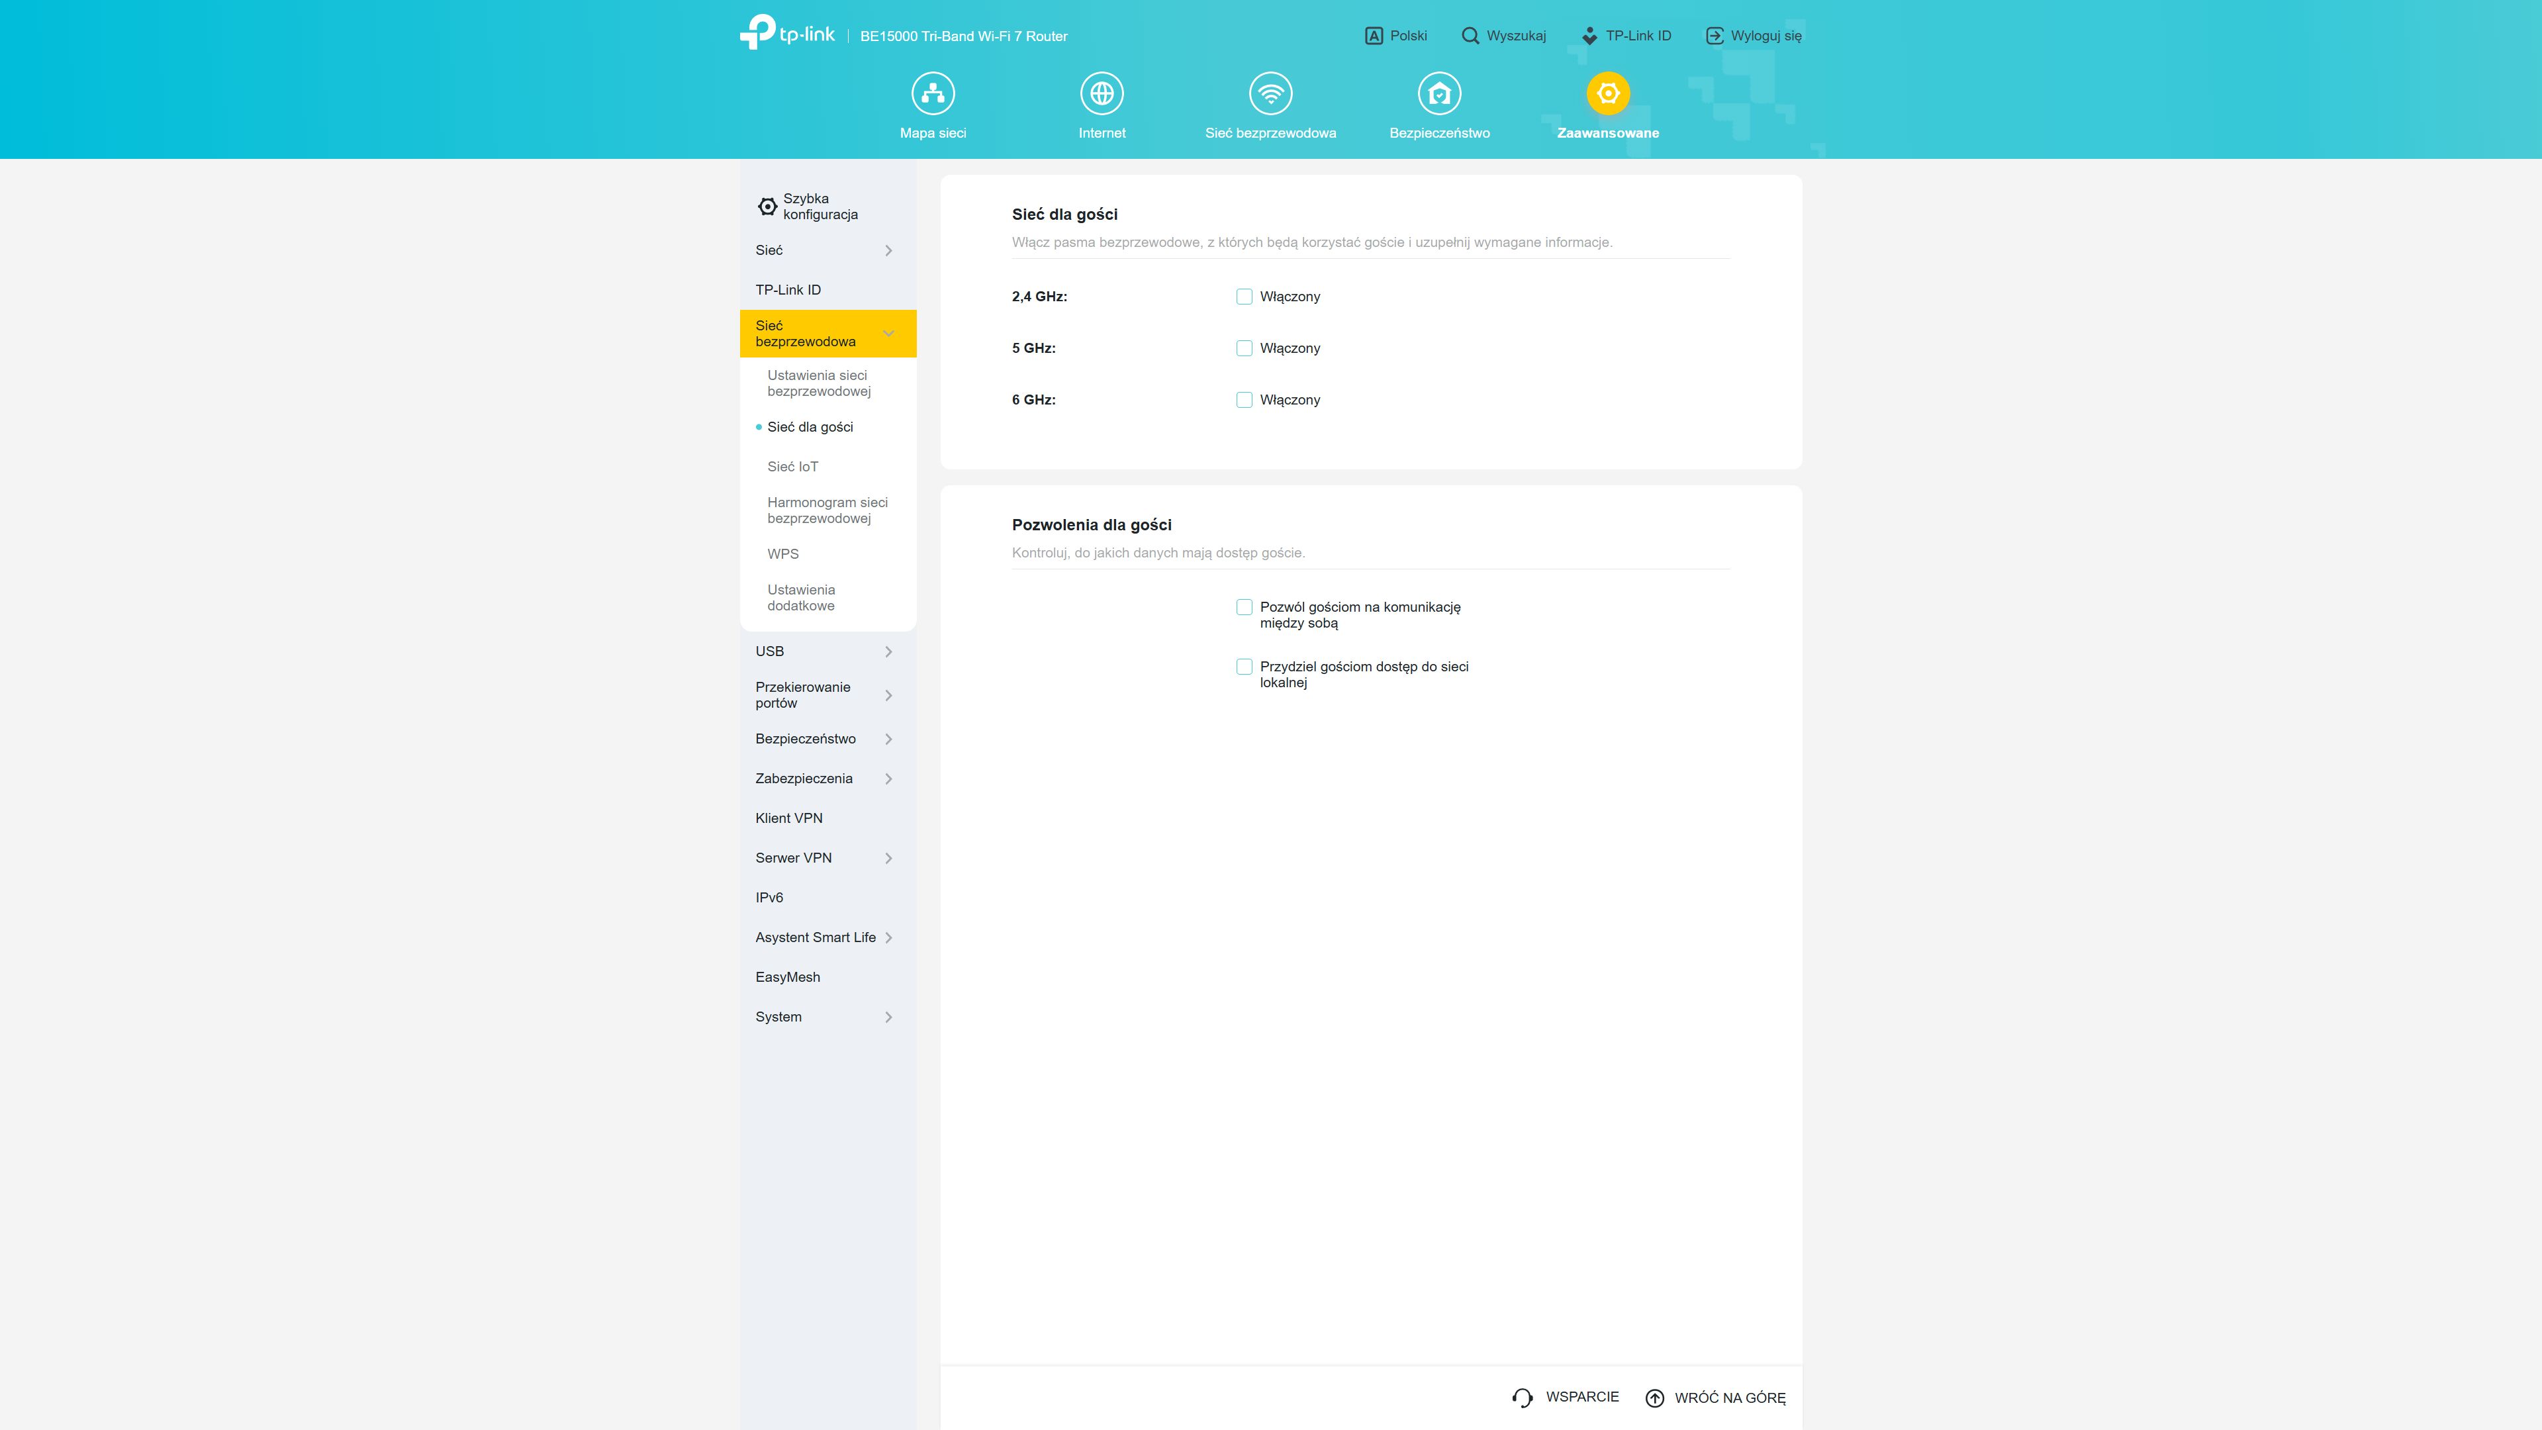Click WRÓĆ NA GÓRĘ back-to-top button
The image size is (2542, 1430).
[1715, 1398]
